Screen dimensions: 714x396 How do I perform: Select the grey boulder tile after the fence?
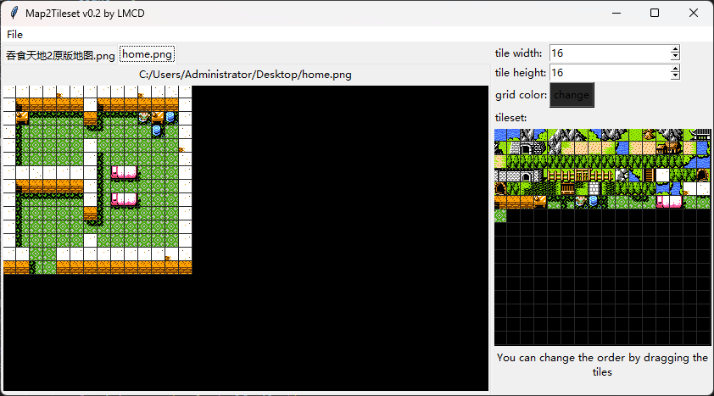pyautogui.click(x=623, y=176)
